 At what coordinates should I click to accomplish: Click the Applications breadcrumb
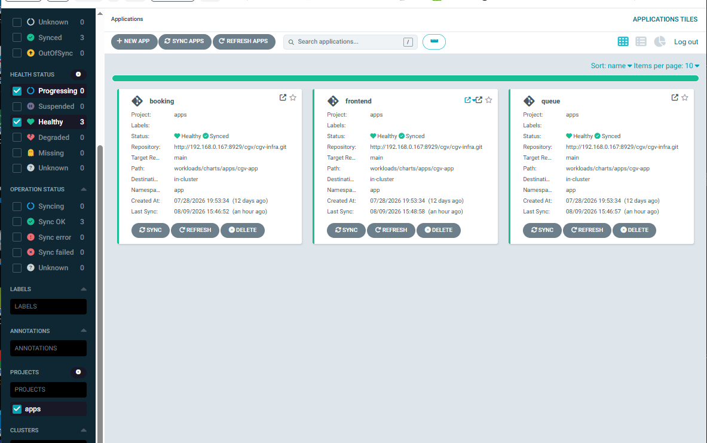(x=127, y=19)
